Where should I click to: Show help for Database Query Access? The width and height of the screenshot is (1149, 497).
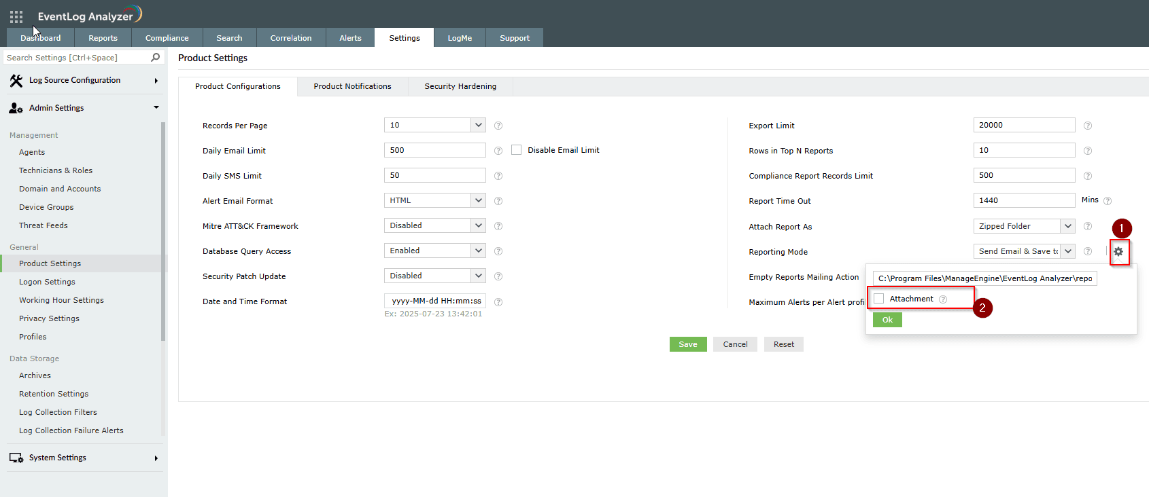point(498,251)
